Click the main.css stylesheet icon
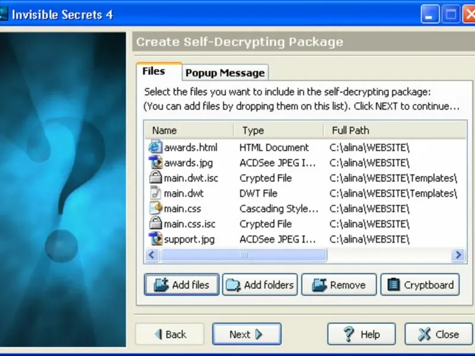Screen dimensions: 475x356 (156, 208)
